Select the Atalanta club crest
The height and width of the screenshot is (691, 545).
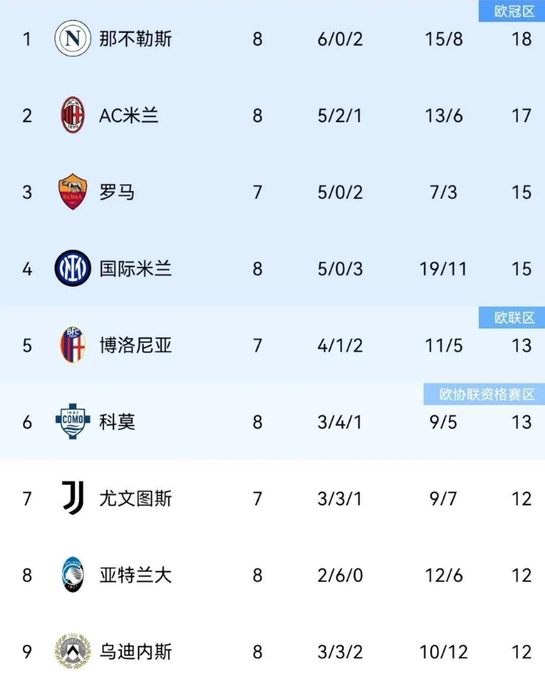(x=72, y=575)
